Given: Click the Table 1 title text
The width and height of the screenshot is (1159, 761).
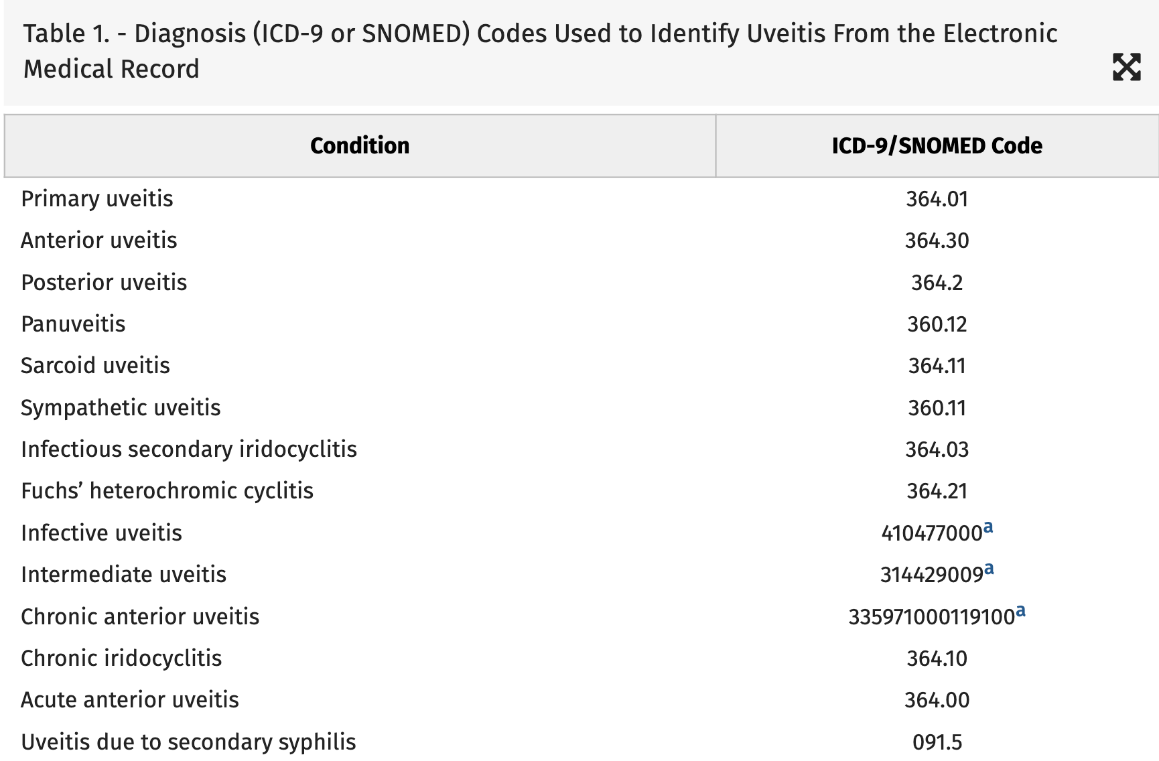Looking at the screenshot, I should pyautogui.click(x=540, y=51).
